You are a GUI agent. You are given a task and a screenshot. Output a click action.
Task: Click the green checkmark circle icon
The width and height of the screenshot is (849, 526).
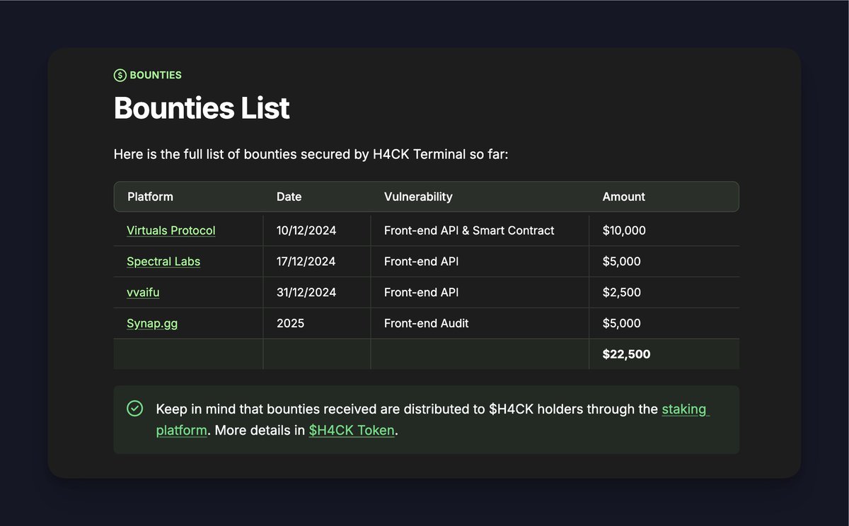pos(134,409)
